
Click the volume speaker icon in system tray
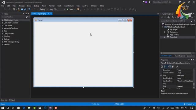pos(159,108)
